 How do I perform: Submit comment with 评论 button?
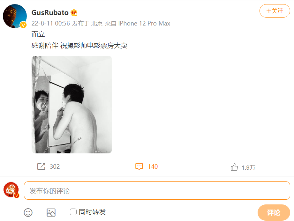click(274, 213)
